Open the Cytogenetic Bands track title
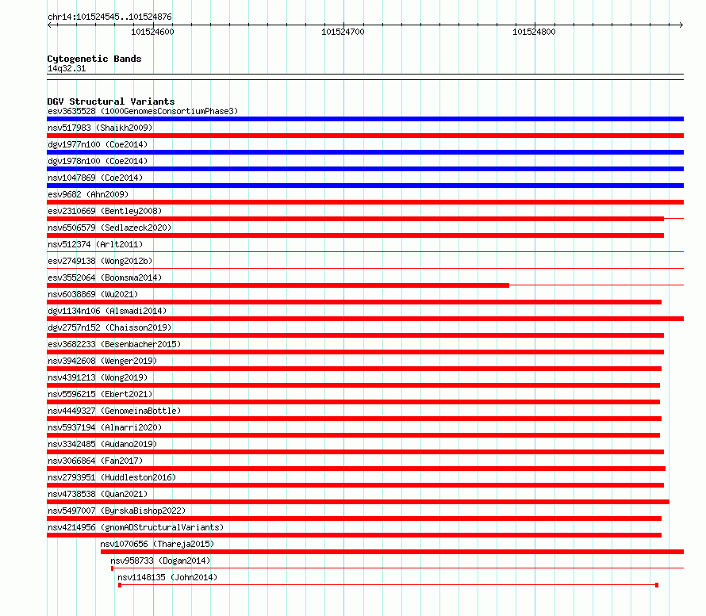 [x=94, y=59]
